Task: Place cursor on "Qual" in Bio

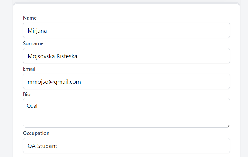Action: (32, 106)
